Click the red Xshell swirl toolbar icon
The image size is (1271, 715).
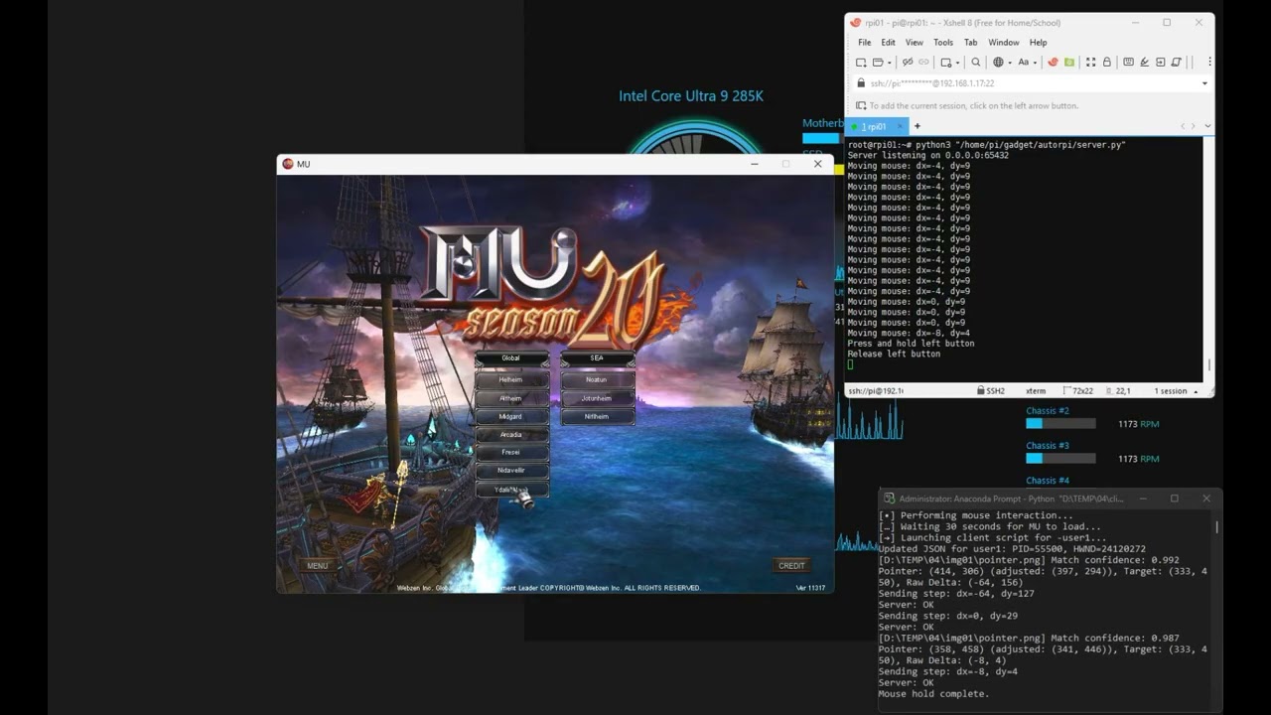[x=1053, y=62]
